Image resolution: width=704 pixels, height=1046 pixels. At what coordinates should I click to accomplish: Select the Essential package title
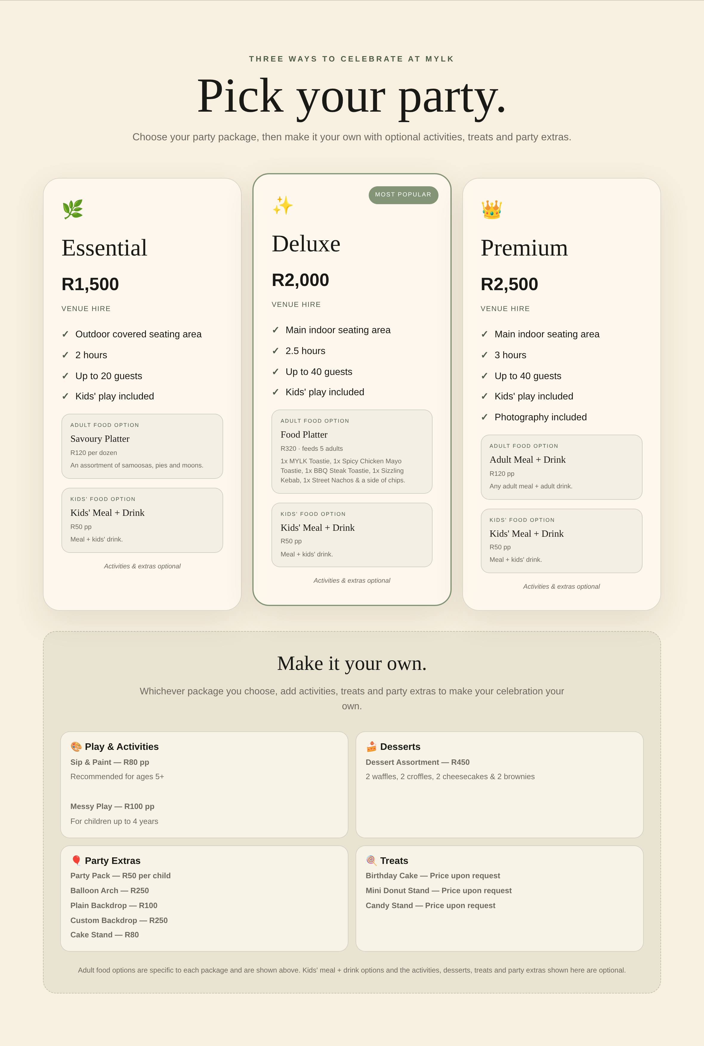coord(104,247)
